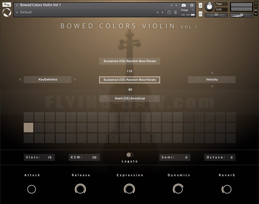Open the Purge menu dropdown
Screen dimensions: 259x204
(x=193, y=10)
